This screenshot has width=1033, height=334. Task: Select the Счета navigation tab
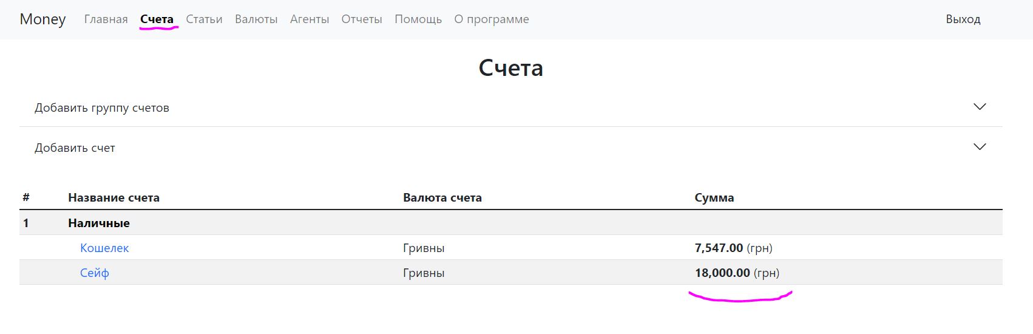tap(157, 19)
